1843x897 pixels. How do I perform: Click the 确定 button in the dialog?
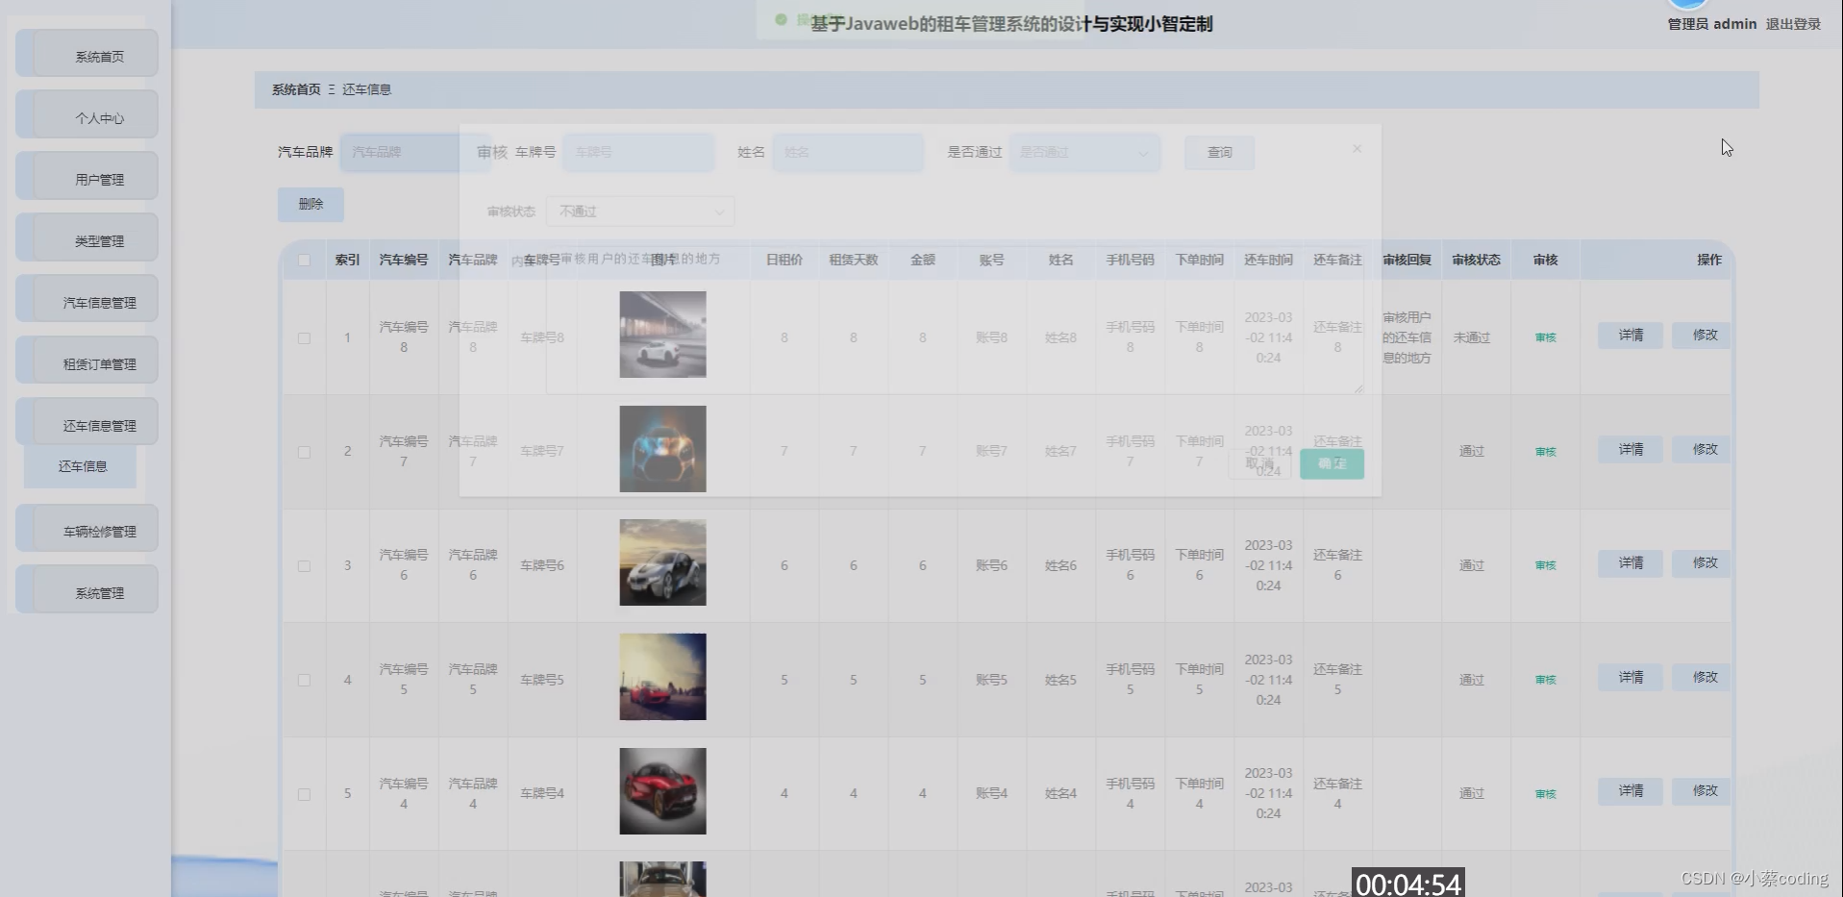point(1332,463)
